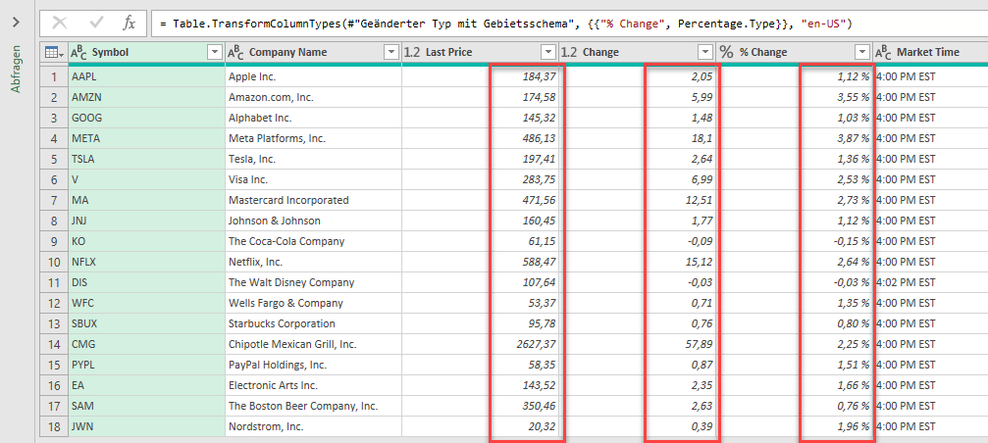Click the PayPal Holdings, Inc. cell
This screenshot has height=443, width=988.
[314, 365]
